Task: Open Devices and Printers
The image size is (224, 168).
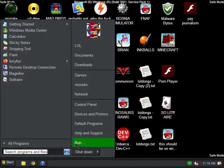Action: 91,114
